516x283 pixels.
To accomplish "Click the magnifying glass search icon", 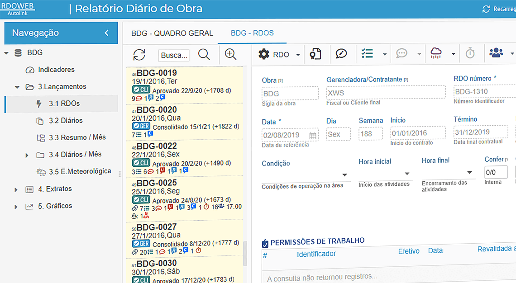I will pyautogui.click(x=204, y=54).
